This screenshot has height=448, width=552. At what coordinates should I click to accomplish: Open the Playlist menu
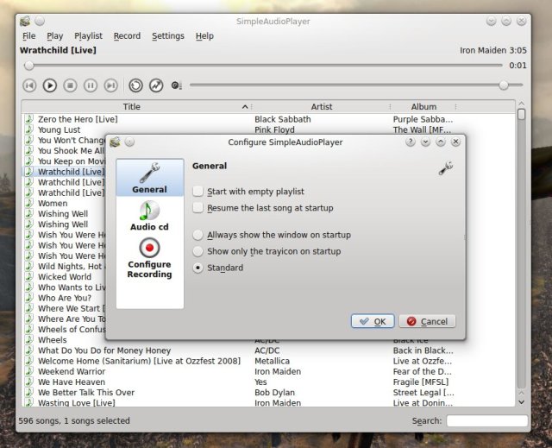pos(88,36)
